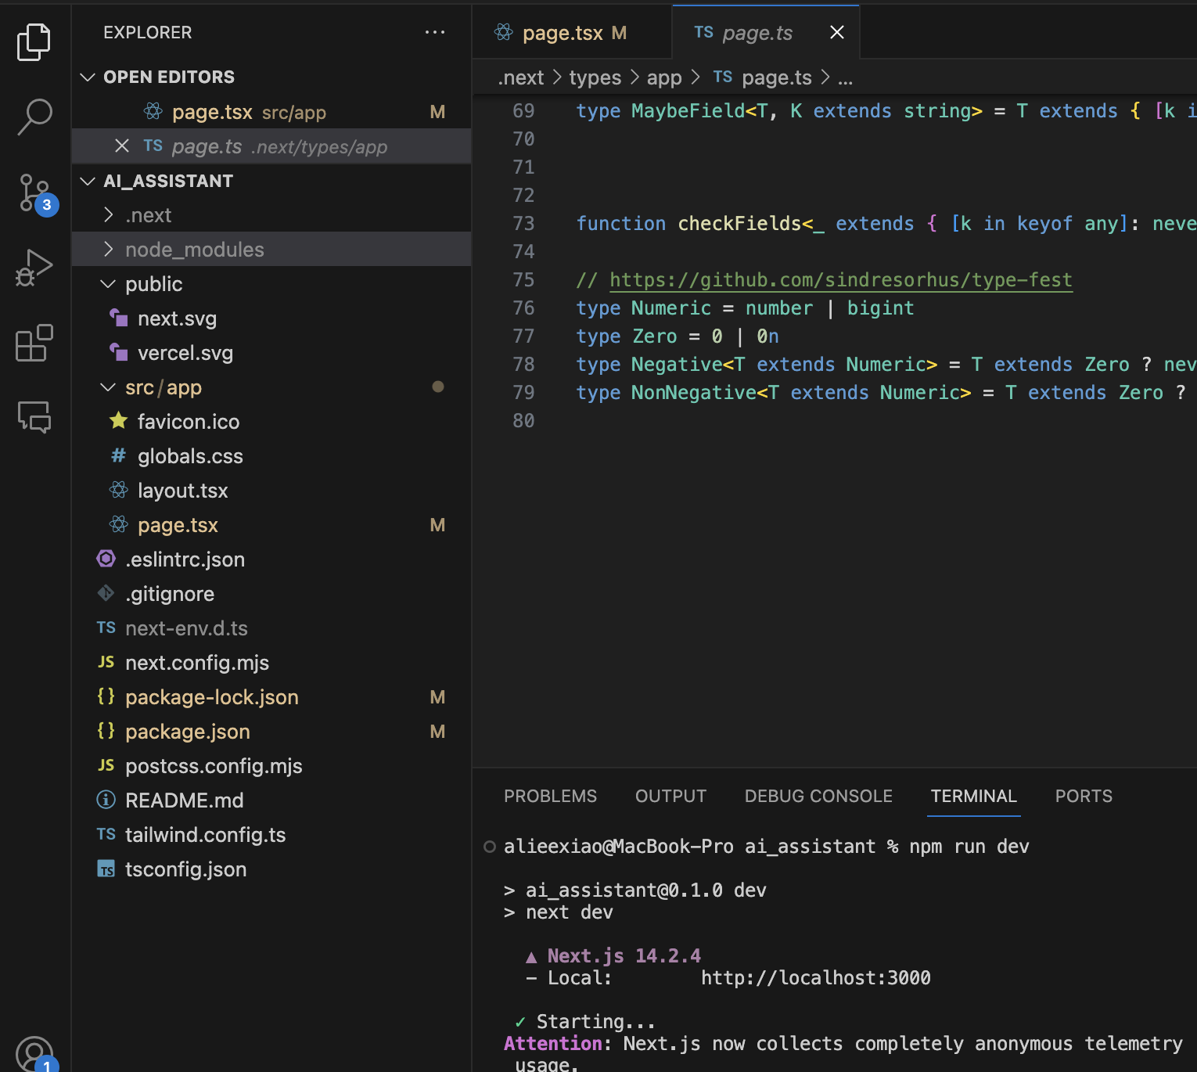Click 'app' breadcrumb segment
This screenshot has height=1072, width=1197.
click(x=664, y=77)
